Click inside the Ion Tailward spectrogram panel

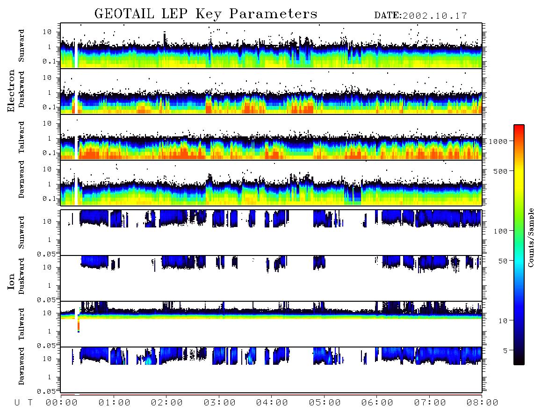pos(271,324)
